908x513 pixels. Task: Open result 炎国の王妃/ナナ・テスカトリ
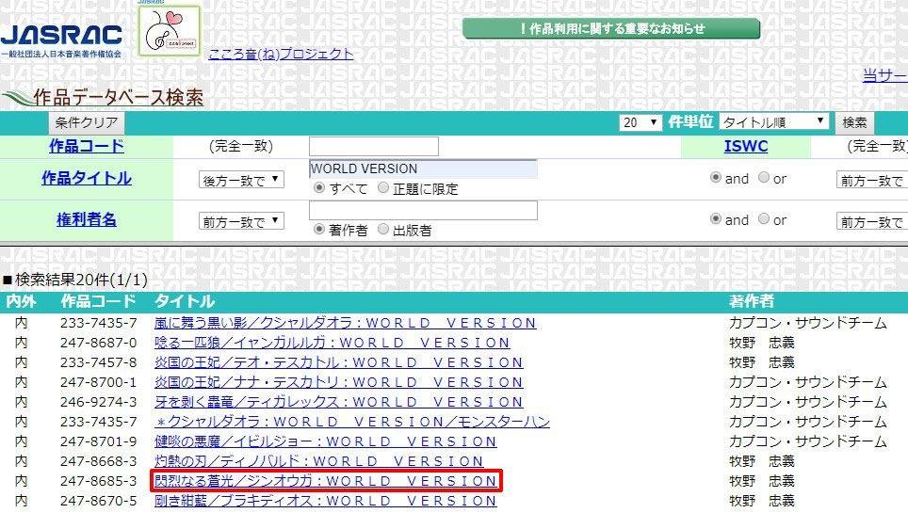pyautogui.click(x=339, y=382)
